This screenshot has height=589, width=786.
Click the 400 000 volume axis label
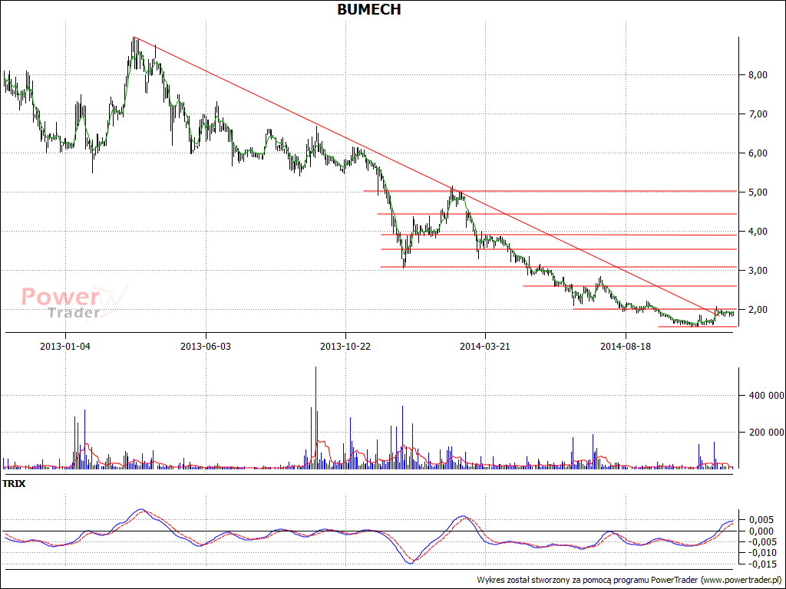coord(767,396)
